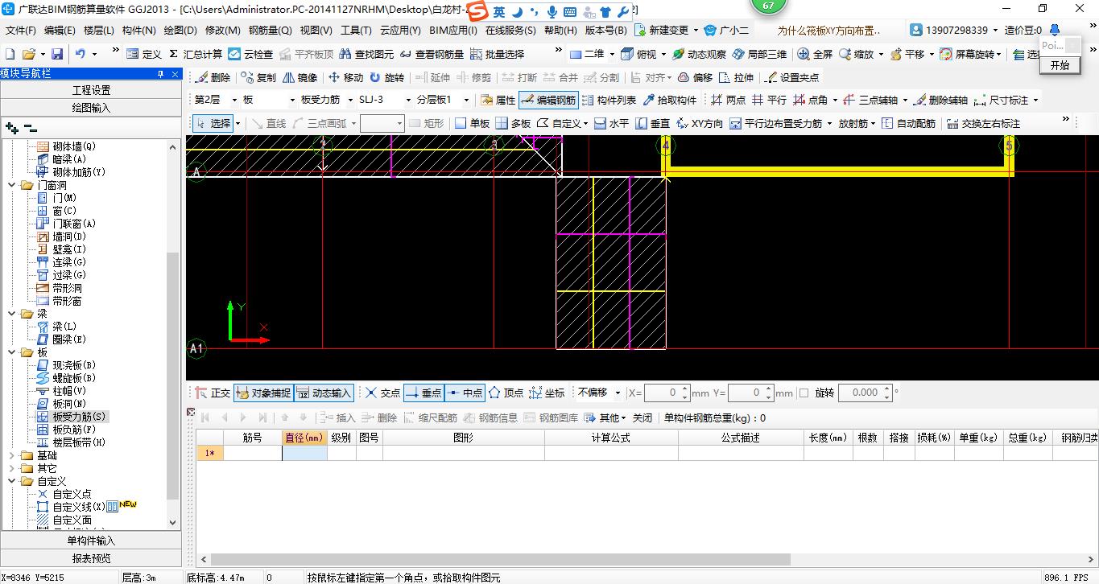This screenshot has height=584, width=1099.
Task: Select 板受力筋(S) in navigation tree
Action: (79, 417)
